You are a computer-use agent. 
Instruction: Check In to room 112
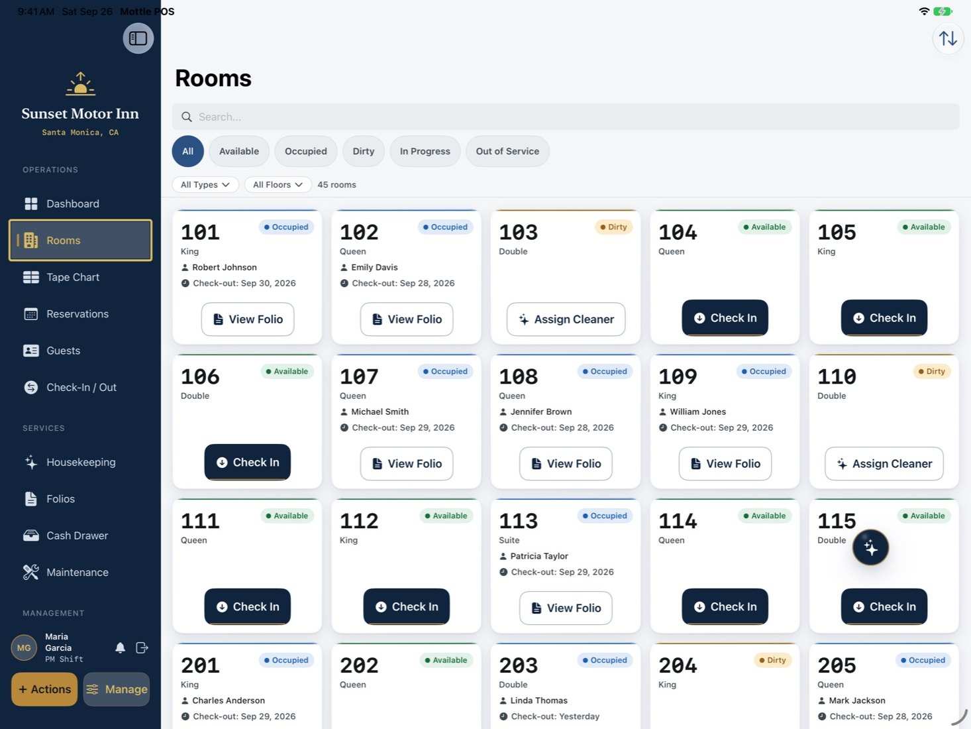(x=407, y=607)
